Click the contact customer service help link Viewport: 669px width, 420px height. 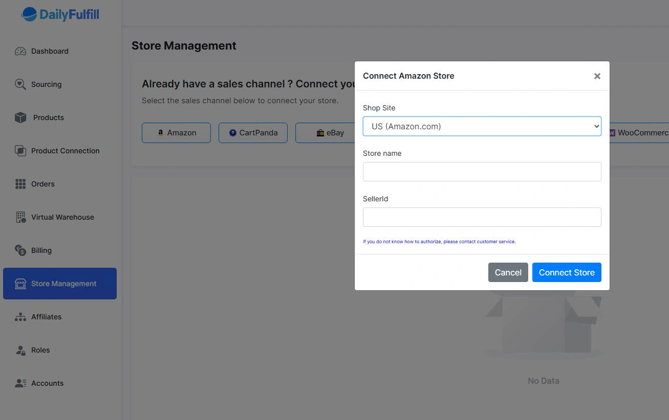click(439, 242)
